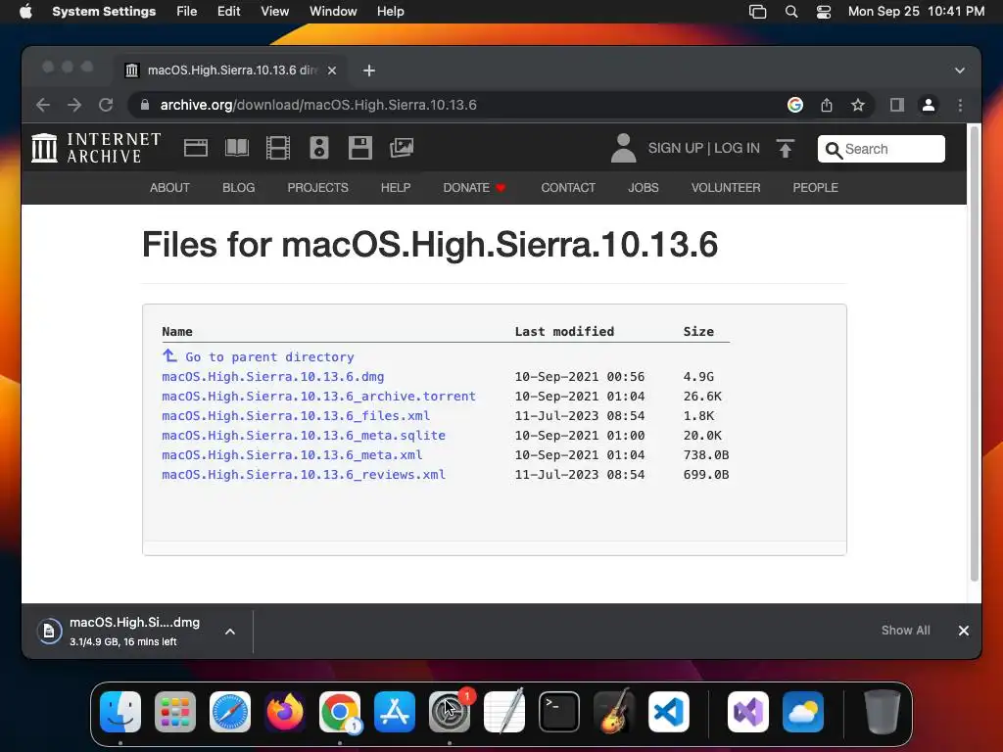Click the LOG IN link
The image size is (1003, 752).
pos(737,149)
